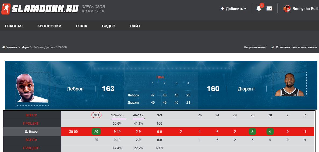Click the LeBron team photo
Image resolution: width=319 pixels, height=152 pixels.
pyautogui.click(x=32, y=88)
